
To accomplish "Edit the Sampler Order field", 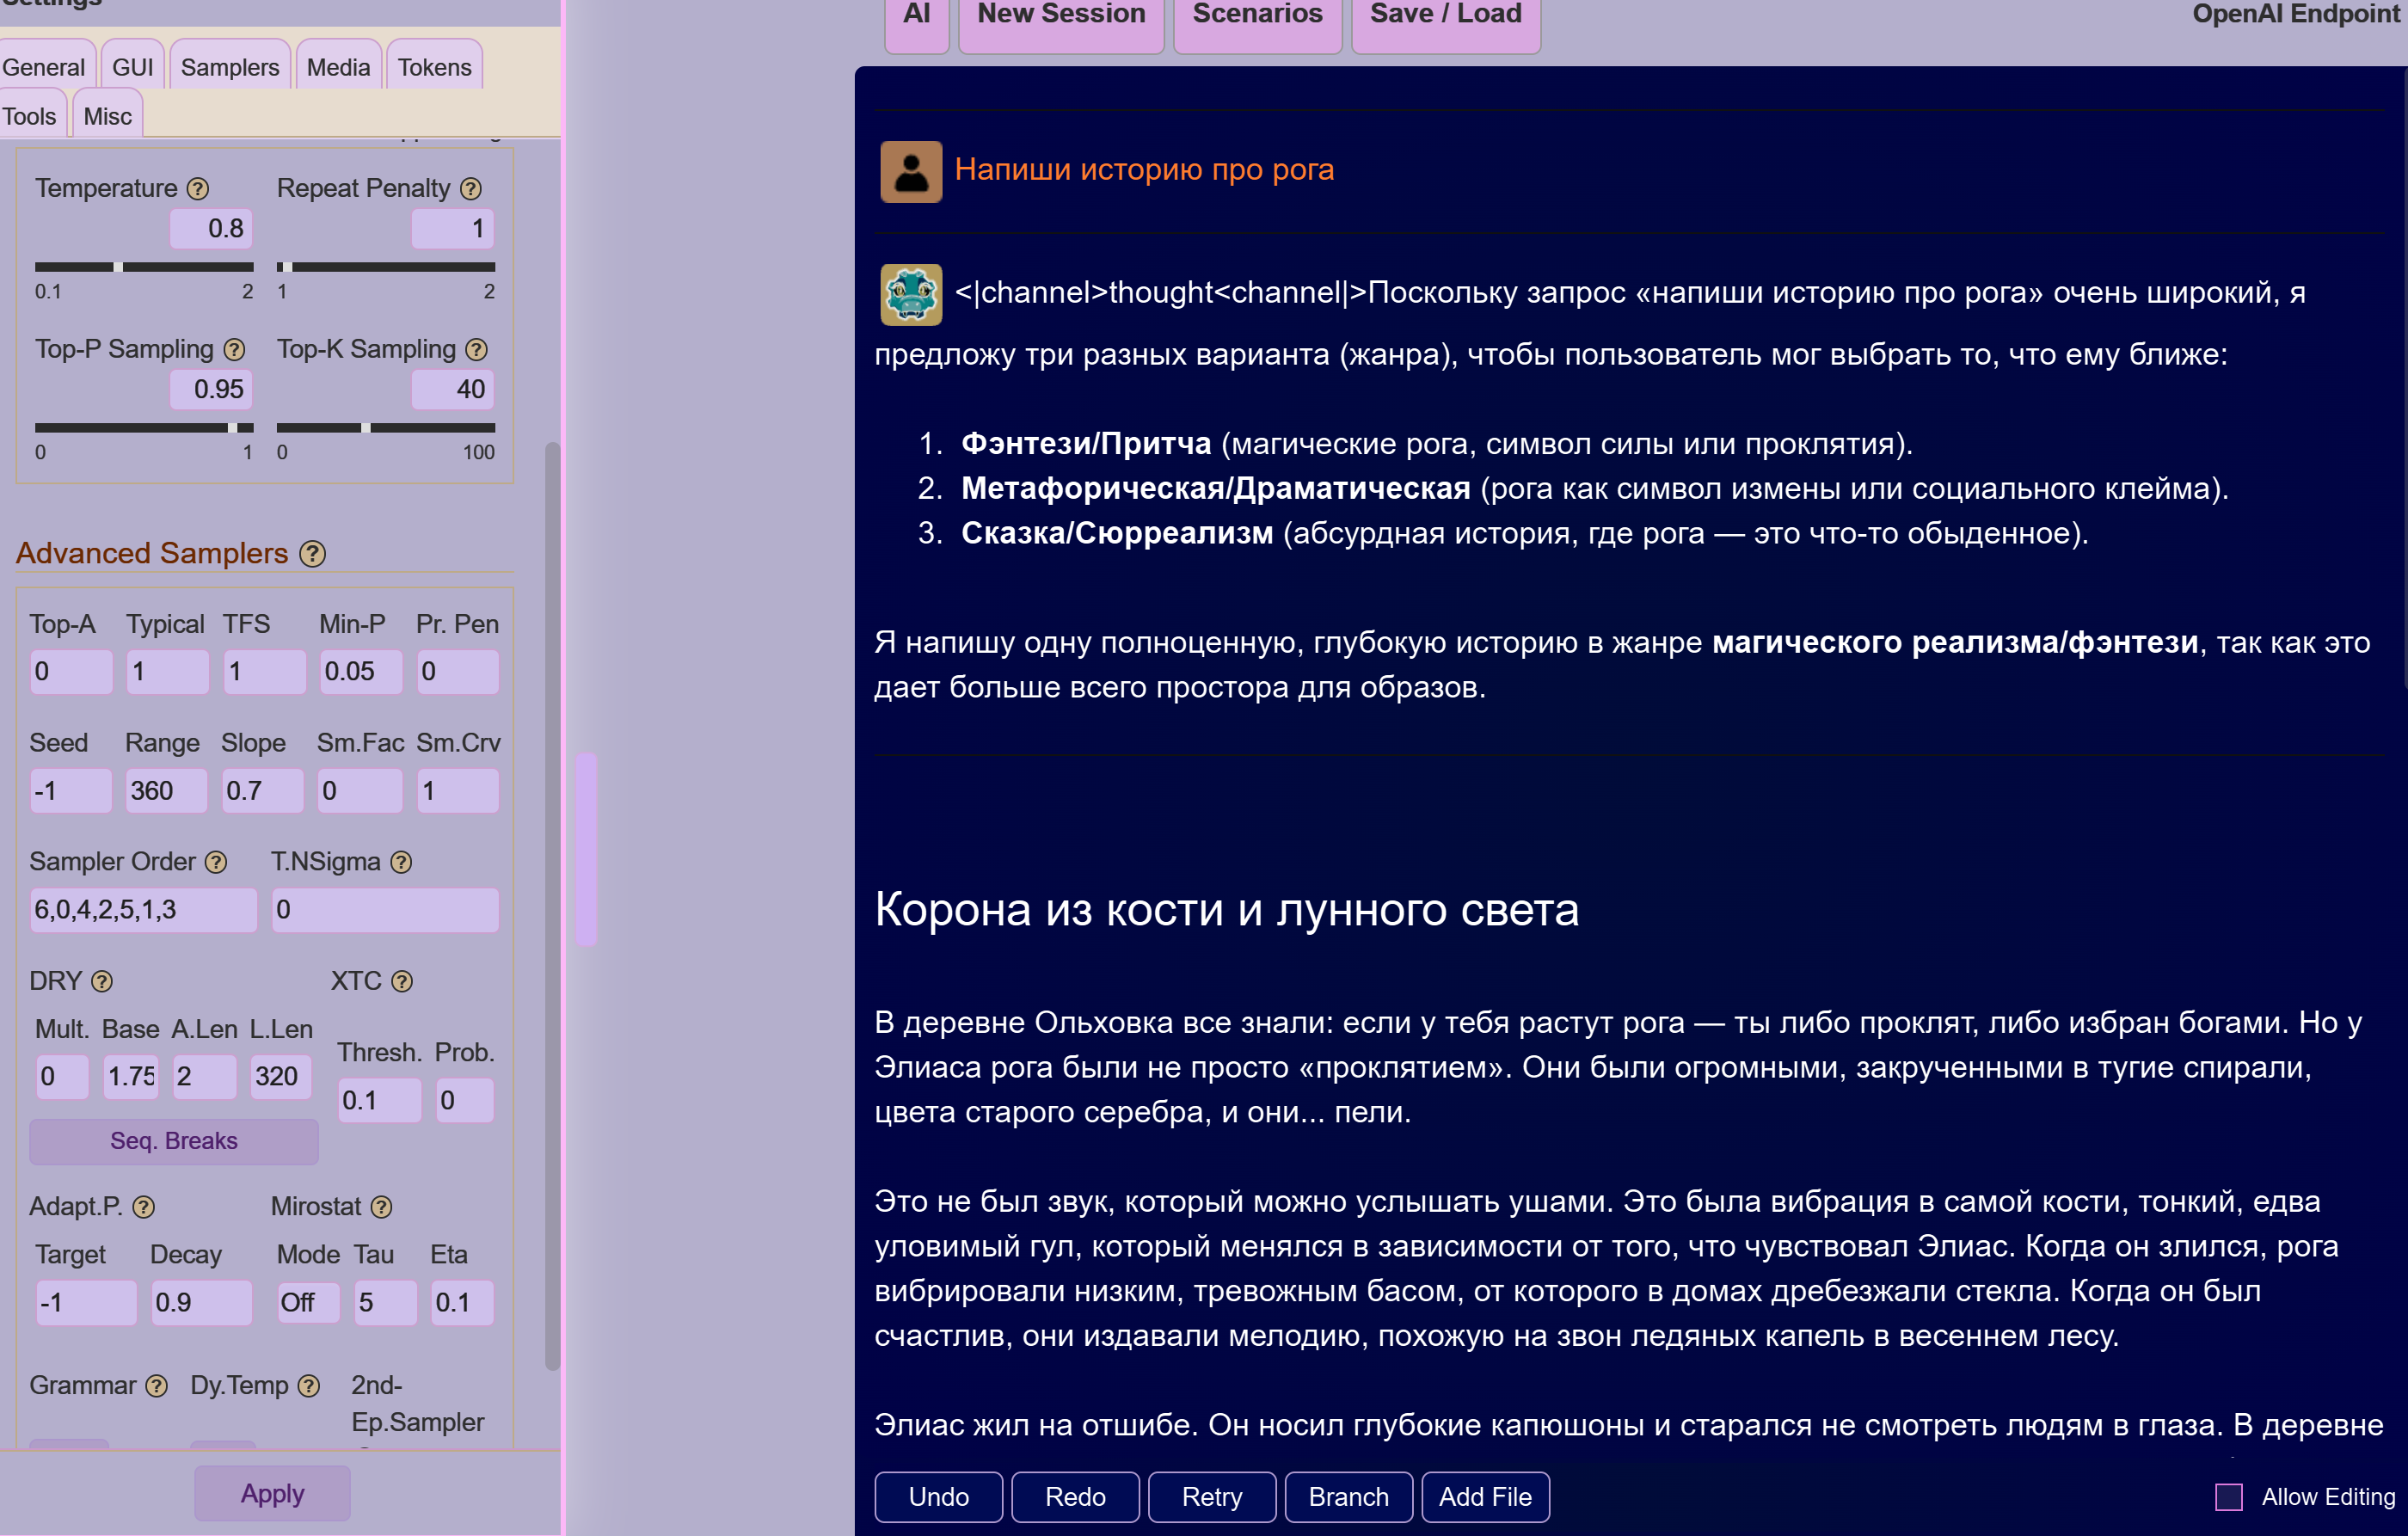I will pos(144,910).
